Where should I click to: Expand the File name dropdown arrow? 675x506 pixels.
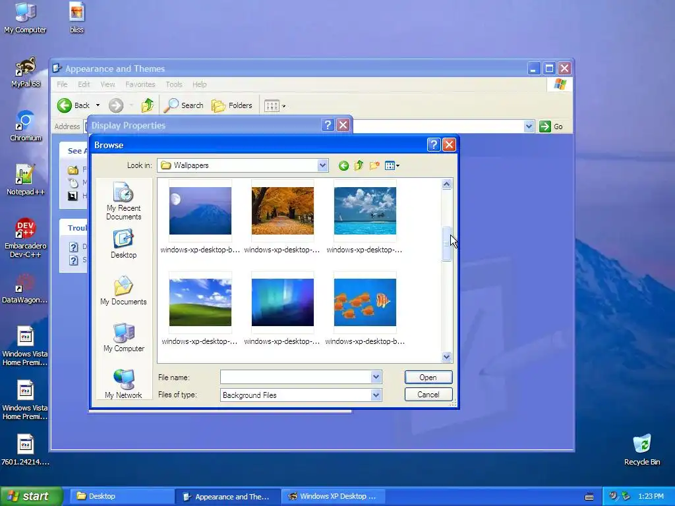coord(376,378)
